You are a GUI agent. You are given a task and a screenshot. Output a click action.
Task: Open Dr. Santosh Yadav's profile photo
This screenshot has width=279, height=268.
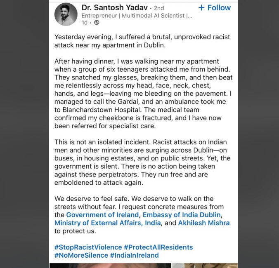coord(66,14)
